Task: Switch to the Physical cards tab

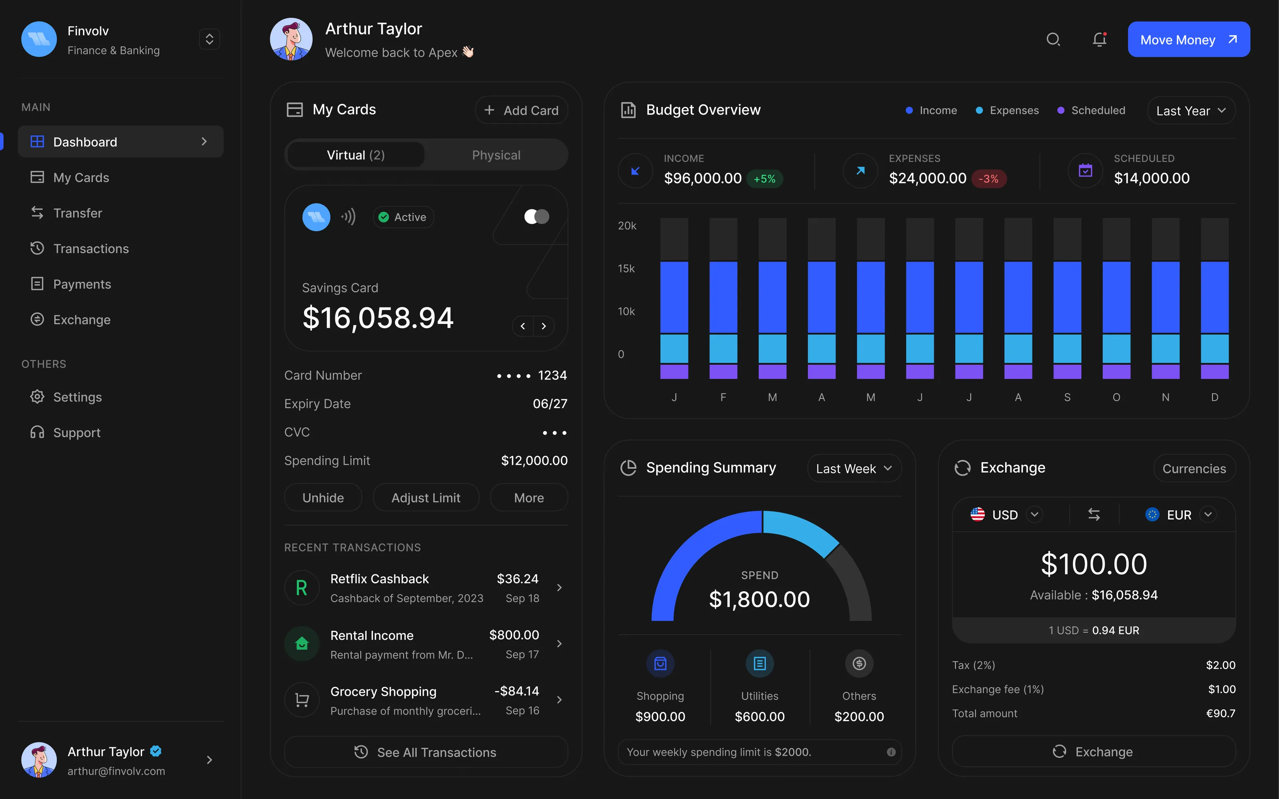Action: [x=496, y=155]
